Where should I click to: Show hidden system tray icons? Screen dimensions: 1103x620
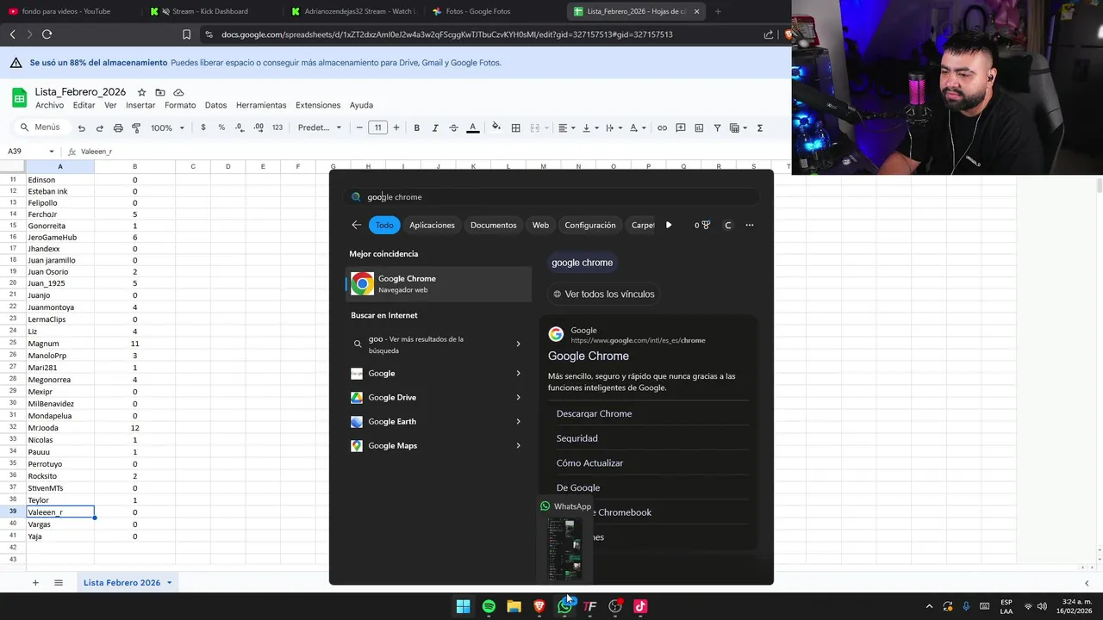click(x=929, y=606)
